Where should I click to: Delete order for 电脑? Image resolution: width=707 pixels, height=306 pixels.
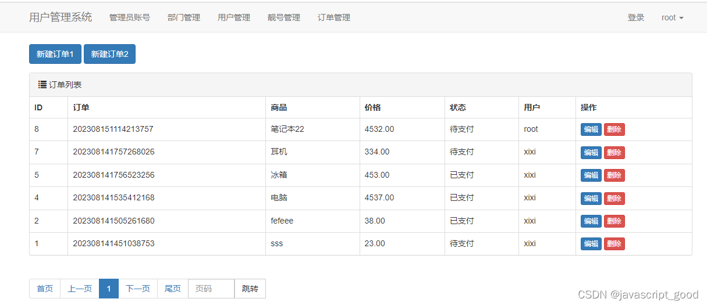pyautogui.click(x=614, y=198)
